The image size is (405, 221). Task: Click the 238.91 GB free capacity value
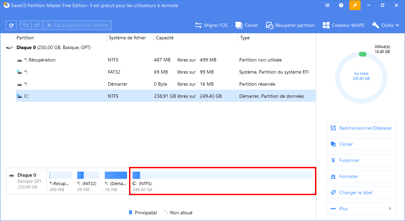click(x=165, y=96)
